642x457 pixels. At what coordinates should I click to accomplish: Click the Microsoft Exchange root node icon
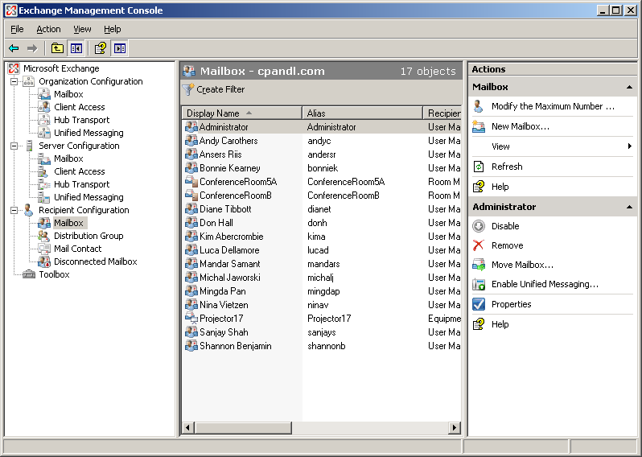coord(14,68)
